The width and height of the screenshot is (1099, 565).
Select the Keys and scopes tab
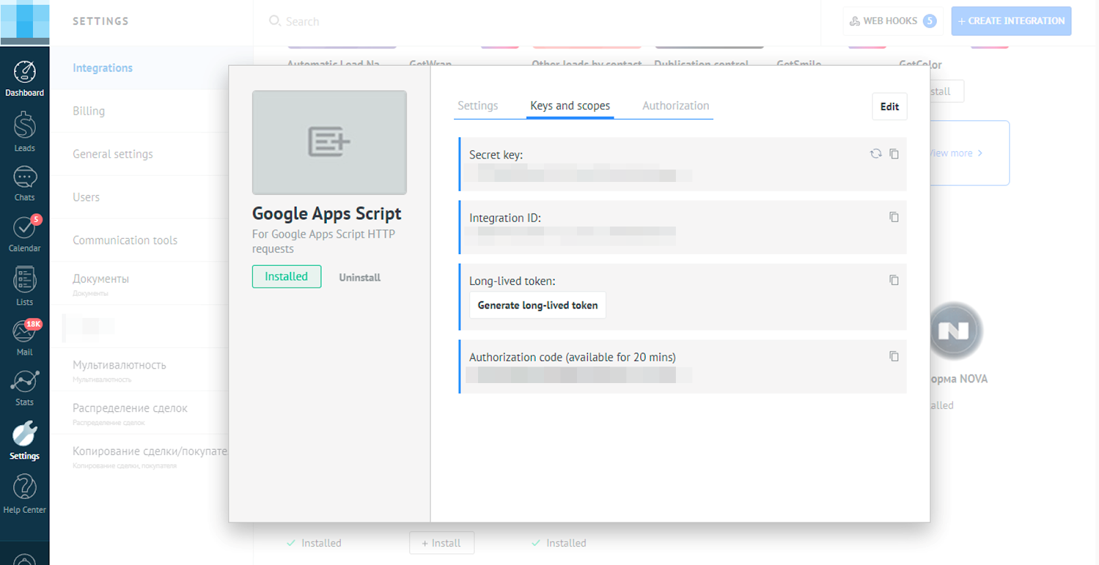click(570, 106)
